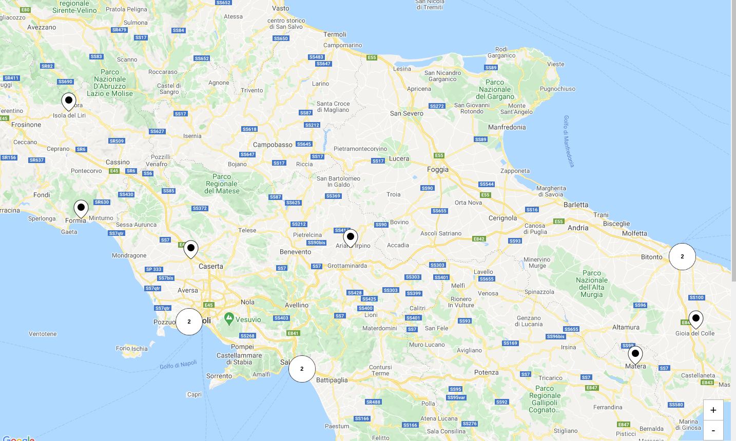Open the cluster of 2 near Bitonto

coord(682,256)
